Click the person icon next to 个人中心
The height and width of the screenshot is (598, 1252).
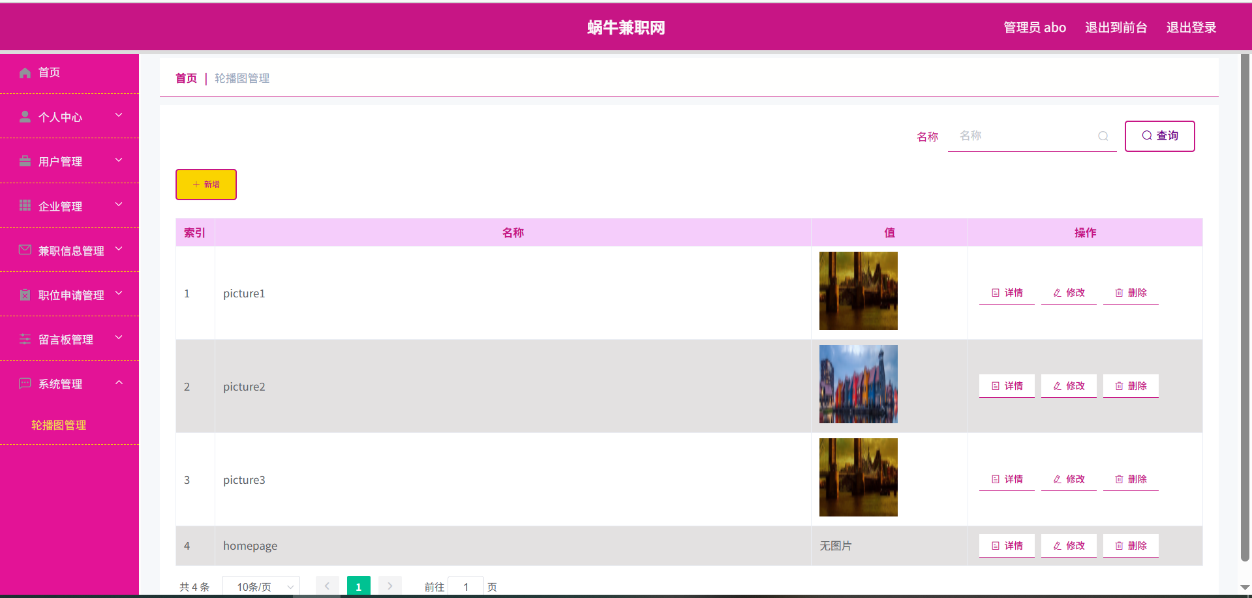25,116
